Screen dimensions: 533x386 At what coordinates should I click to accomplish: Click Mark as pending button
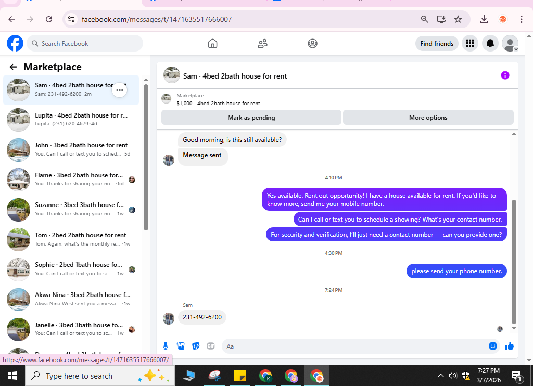tap(251, 118)
